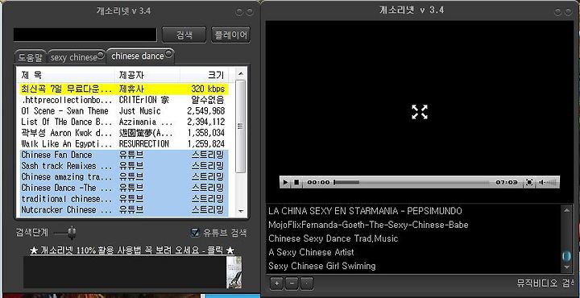Screen dimensions: 580x298
Task: Click the 'Just Music' provider cell
Action: click(x=140, y=111)
